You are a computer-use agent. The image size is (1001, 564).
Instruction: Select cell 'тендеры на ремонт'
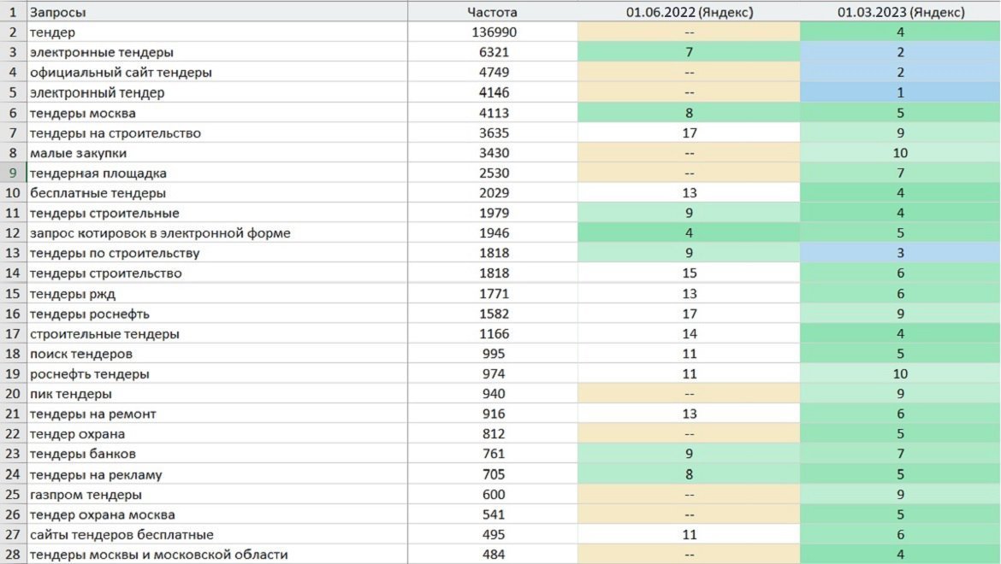[x=217, y=414]
